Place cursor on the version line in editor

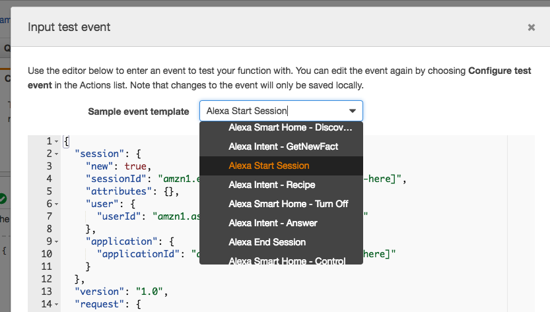coord(121,292)
